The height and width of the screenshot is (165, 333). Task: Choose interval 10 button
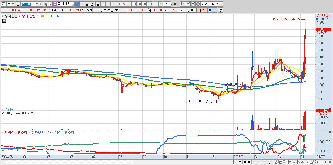(x=129, y=4)
